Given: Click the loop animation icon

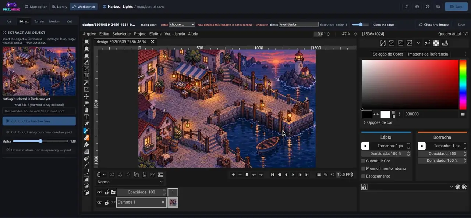Looking at the screenshot, I should [x=333, y=175].
